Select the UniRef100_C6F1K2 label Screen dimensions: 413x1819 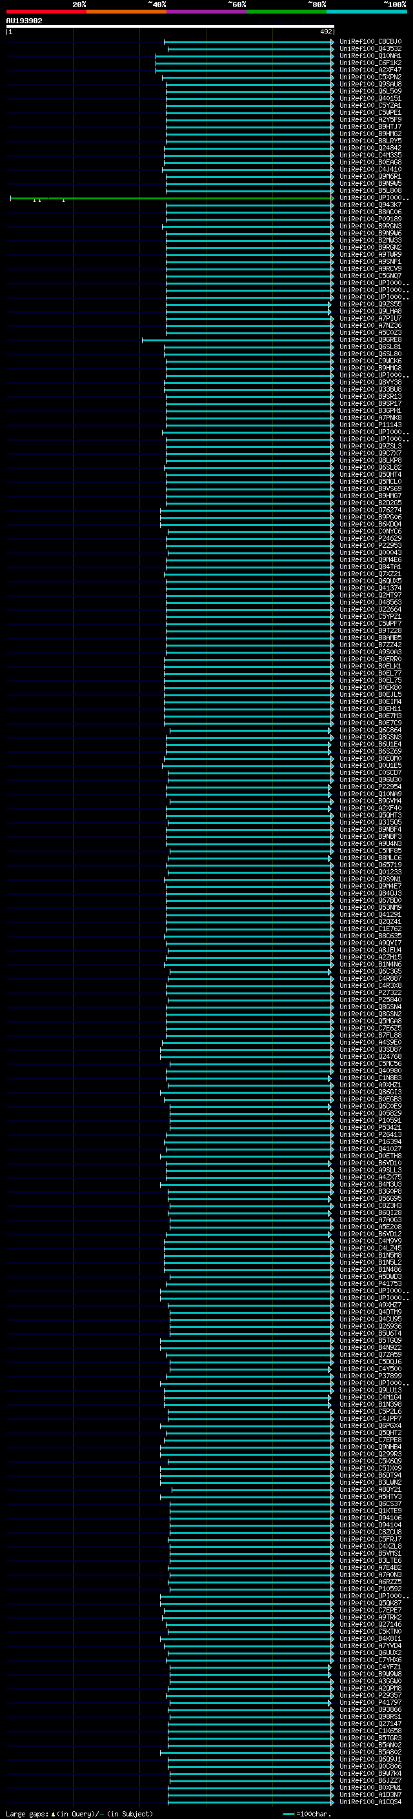(x=370, y=63)
